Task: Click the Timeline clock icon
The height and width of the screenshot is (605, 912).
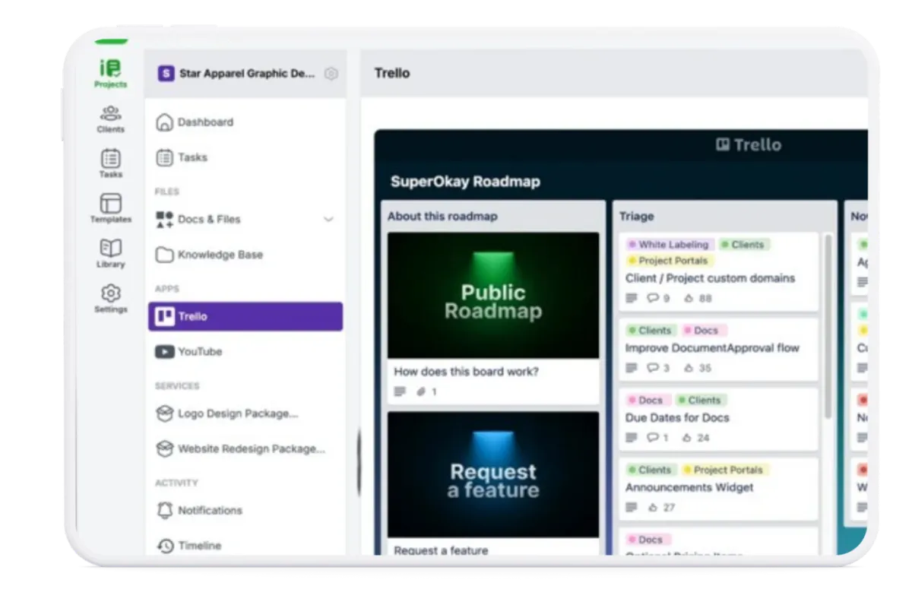Action: (165, 546)
